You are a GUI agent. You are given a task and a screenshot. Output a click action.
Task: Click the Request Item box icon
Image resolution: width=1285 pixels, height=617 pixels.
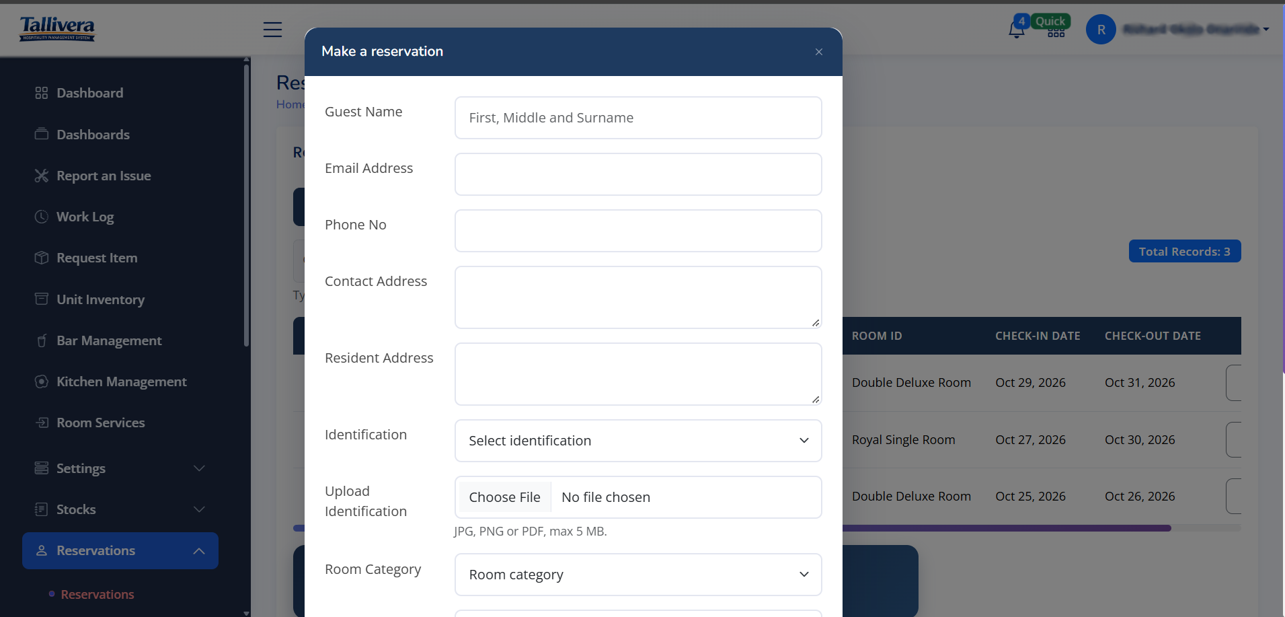coord(42,258)
